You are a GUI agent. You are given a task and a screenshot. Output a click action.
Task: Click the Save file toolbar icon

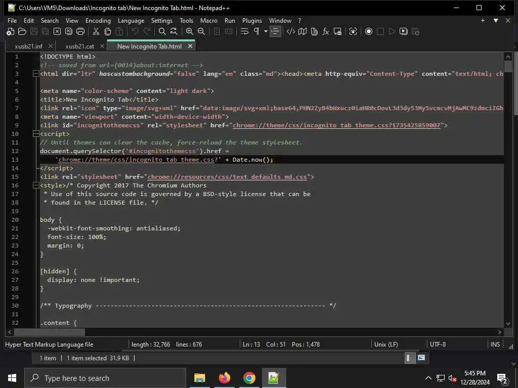(34, 32)
